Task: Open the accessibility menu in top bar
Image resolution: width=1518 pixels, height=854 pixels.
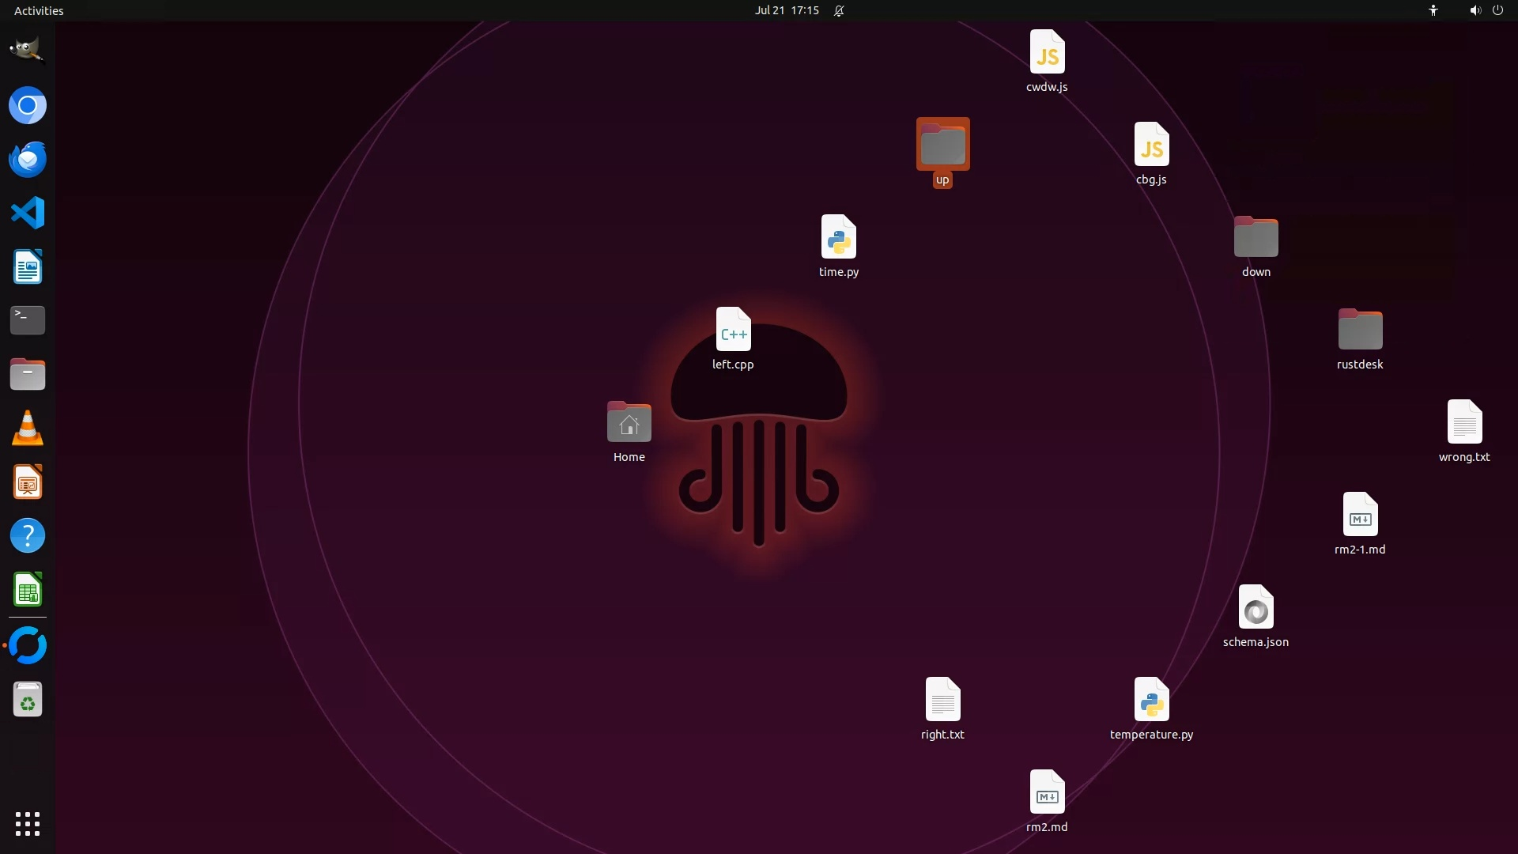Action: tap(1433, 10)
